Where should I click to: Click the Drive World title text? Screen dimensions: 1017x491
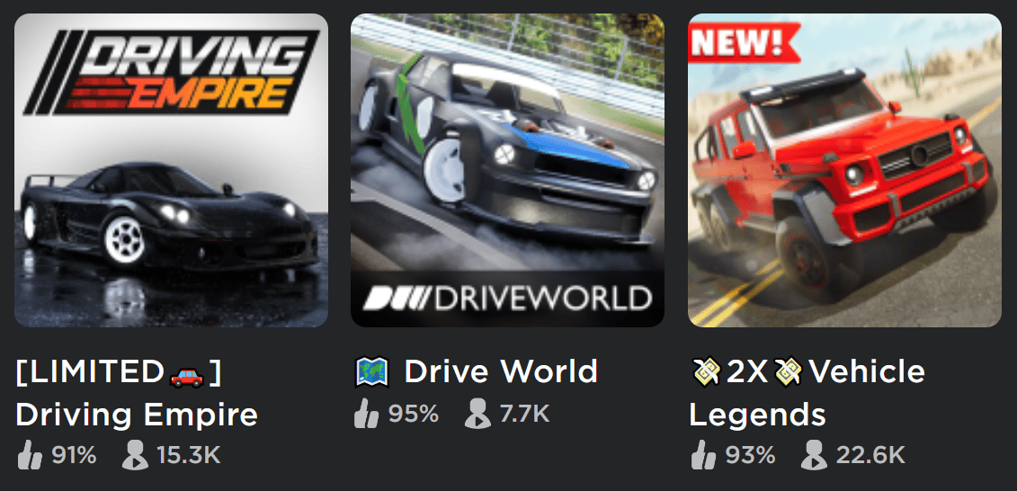(501, 371)
